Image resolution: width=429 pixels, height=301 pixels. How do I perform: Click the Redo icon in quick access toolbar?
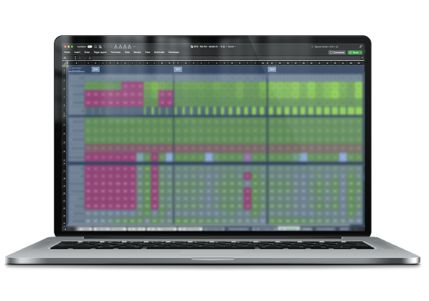click(x=111, y=47)
